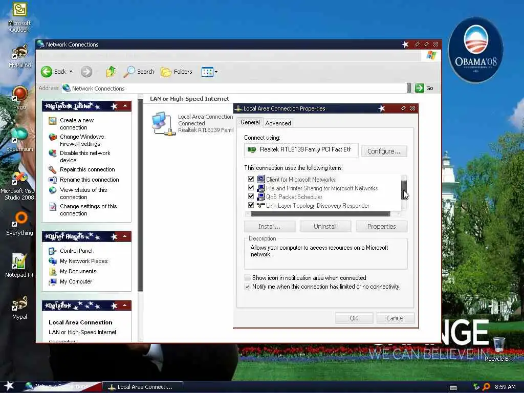524x393 pixels.
Task: Click the Forward arrow toolbar button
Action: [86, 72]
